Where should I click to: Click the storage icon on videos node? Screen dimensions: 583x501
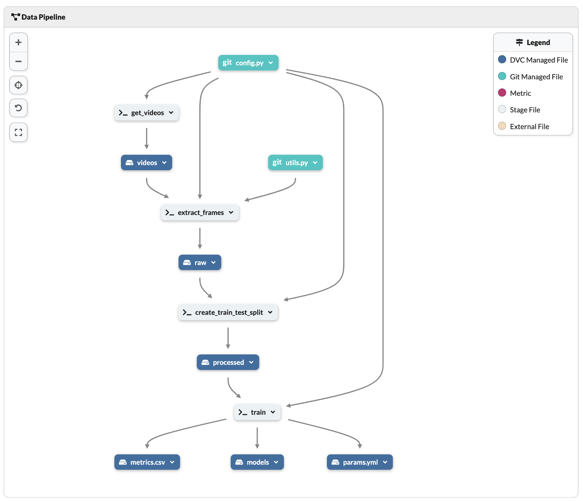[129, 163]
